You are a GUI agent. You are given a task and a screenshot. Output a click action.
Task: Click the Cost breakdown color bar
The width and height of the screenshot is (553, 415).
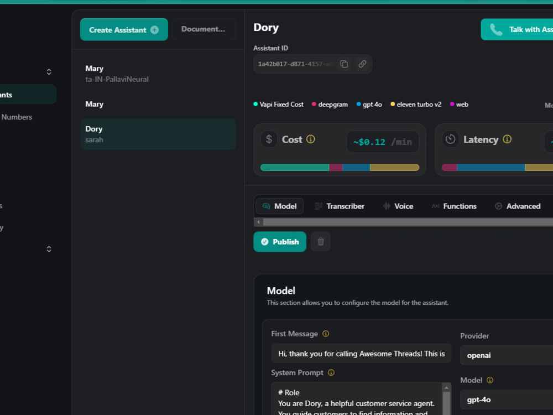point(340,167)
